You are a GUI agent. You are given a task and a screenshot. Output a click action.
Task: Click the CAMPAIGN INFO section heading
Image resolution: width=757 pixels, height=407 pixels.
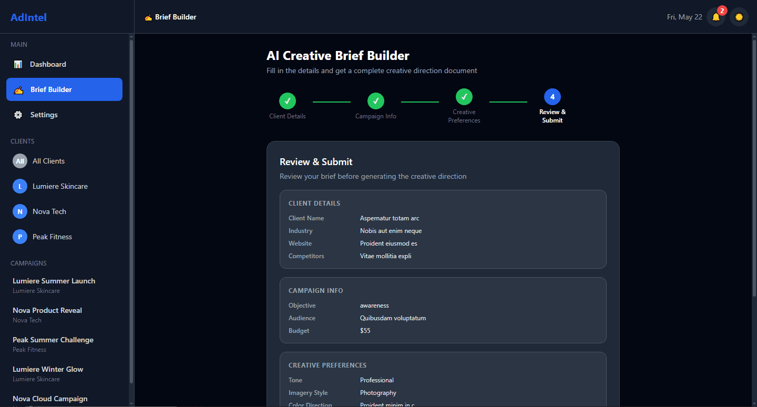[316, 291]
